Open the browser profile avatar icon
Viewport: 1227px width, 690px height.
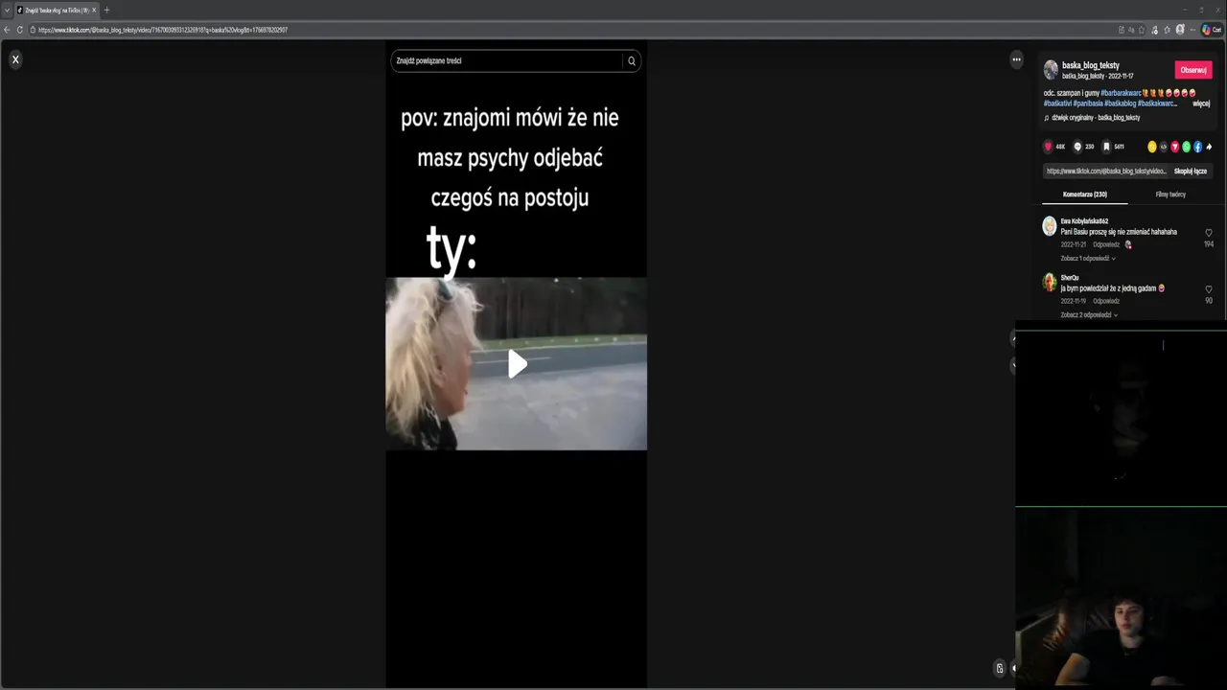[x=1180, y=30]
